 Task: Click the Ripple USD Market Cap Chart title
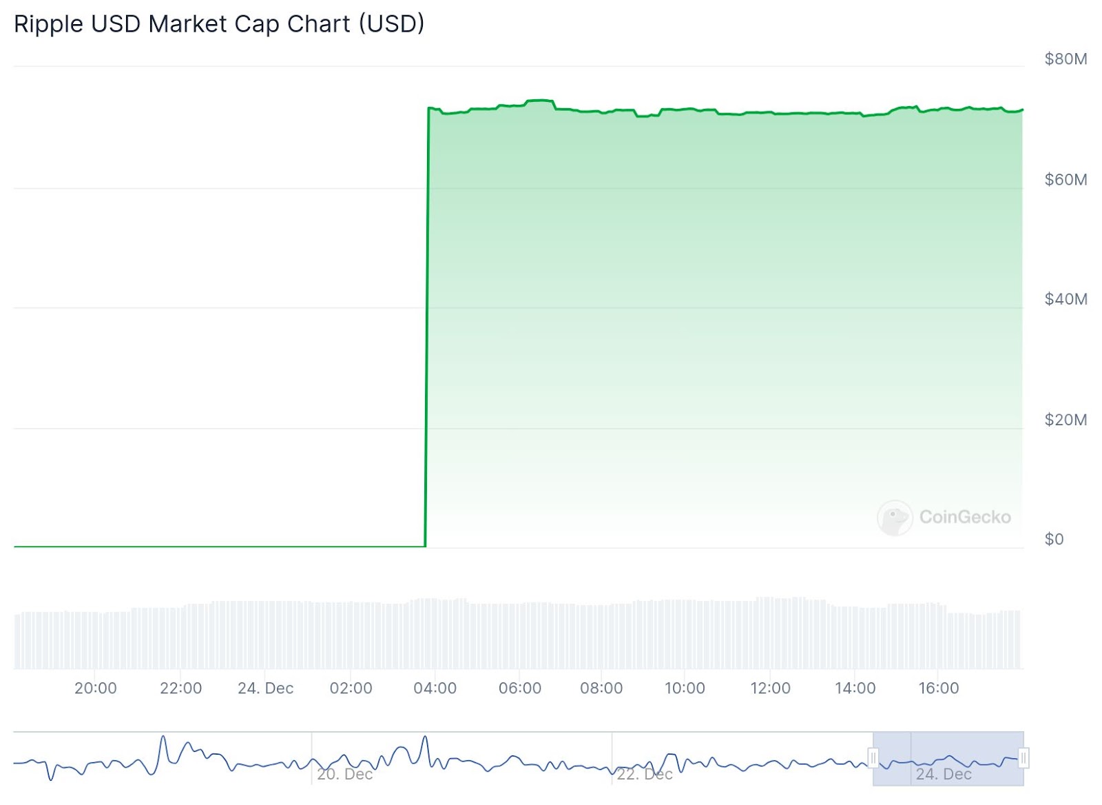(x=219, y=24)
